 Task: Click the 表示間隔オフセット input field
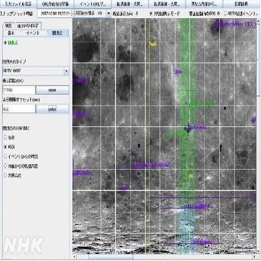(19, 109)
